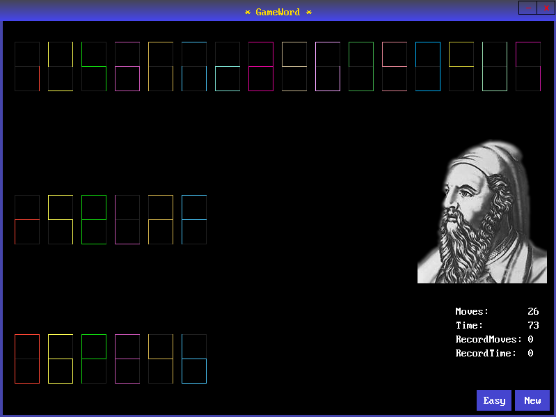Select the teal seventh tile in top row
Screen dimensions: 556x417
point(228,66)
